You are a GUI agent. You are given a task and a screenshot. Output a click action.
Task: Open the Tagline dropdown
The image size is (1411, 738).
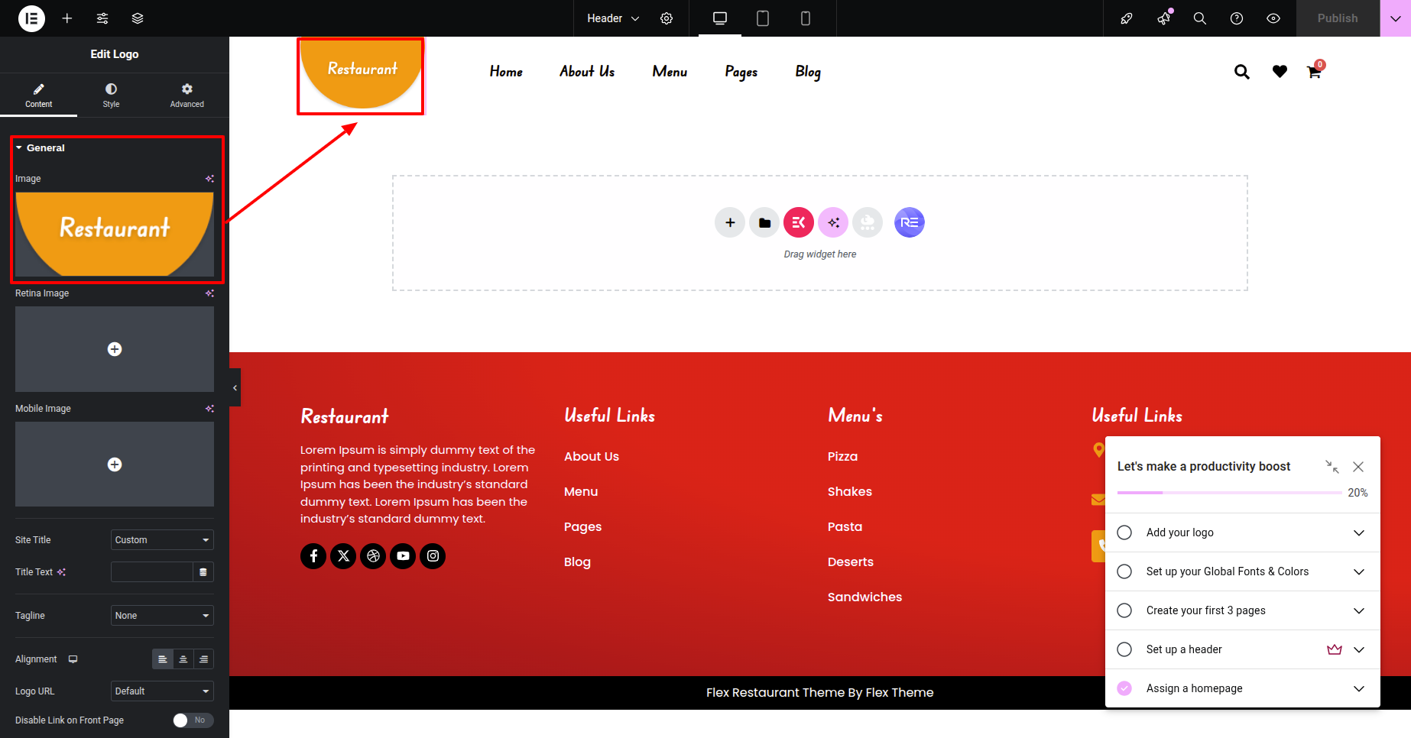(x=162, y=616)
